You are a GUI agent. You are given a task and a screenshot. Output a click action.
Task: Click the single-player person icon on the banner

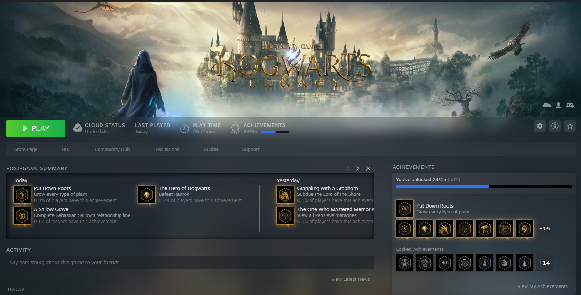559,105
